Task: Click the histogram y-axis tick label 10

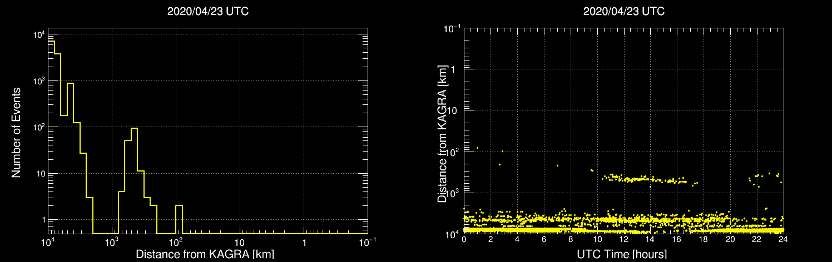Action: [x=40, y=174]
